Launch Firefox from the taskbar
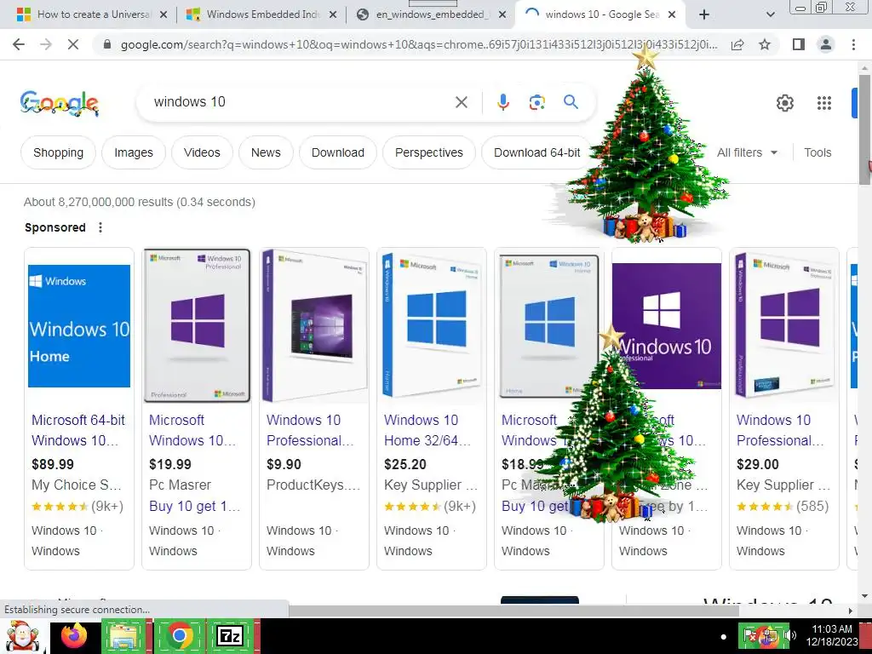The image size is (872, 654). click(75, 635)
